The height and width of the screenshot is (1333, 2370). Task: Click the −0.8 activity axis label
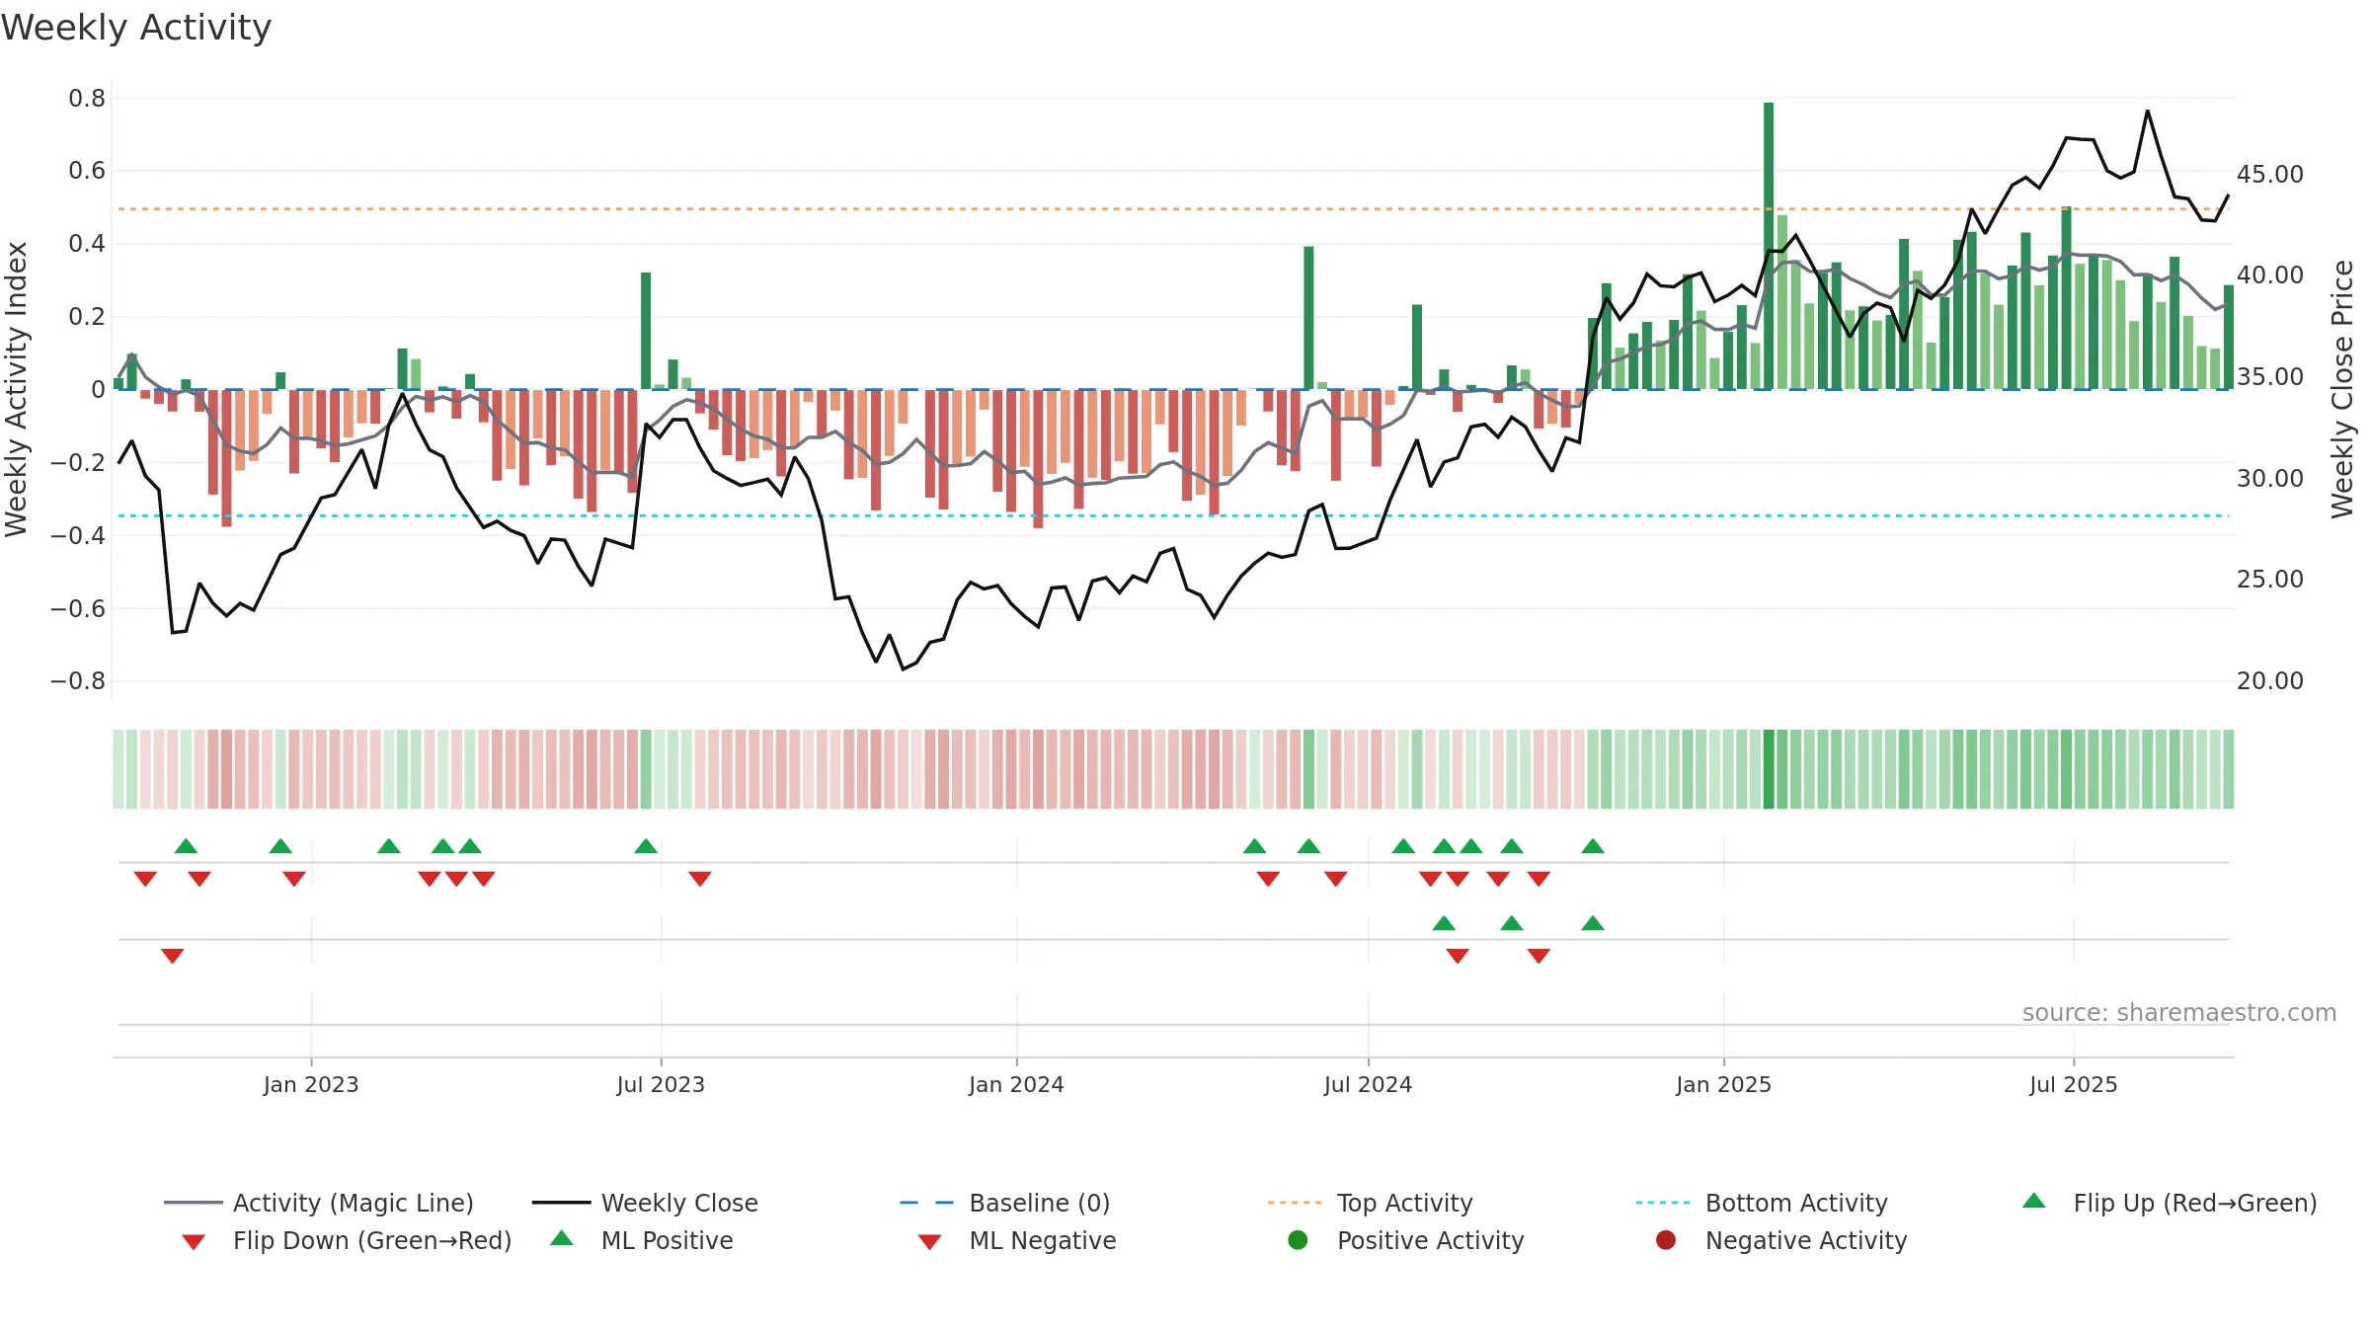pos(78,680)
